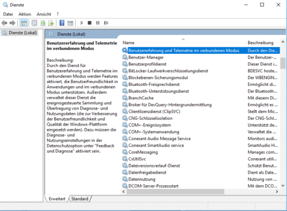Select COM+-Systemanwendung service
This screenshot has height=211, width=287.
coord(154,132)
